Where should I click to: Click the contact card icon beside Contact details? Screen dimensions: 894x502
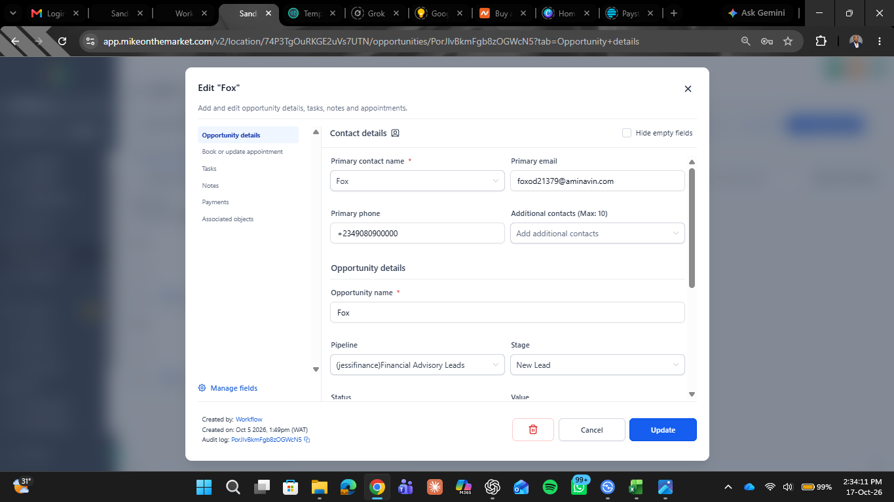click(x=395, y=133)
